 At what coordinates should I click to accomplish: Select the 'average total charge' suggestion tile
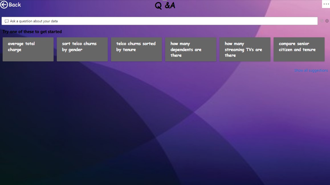click(28, 49)
